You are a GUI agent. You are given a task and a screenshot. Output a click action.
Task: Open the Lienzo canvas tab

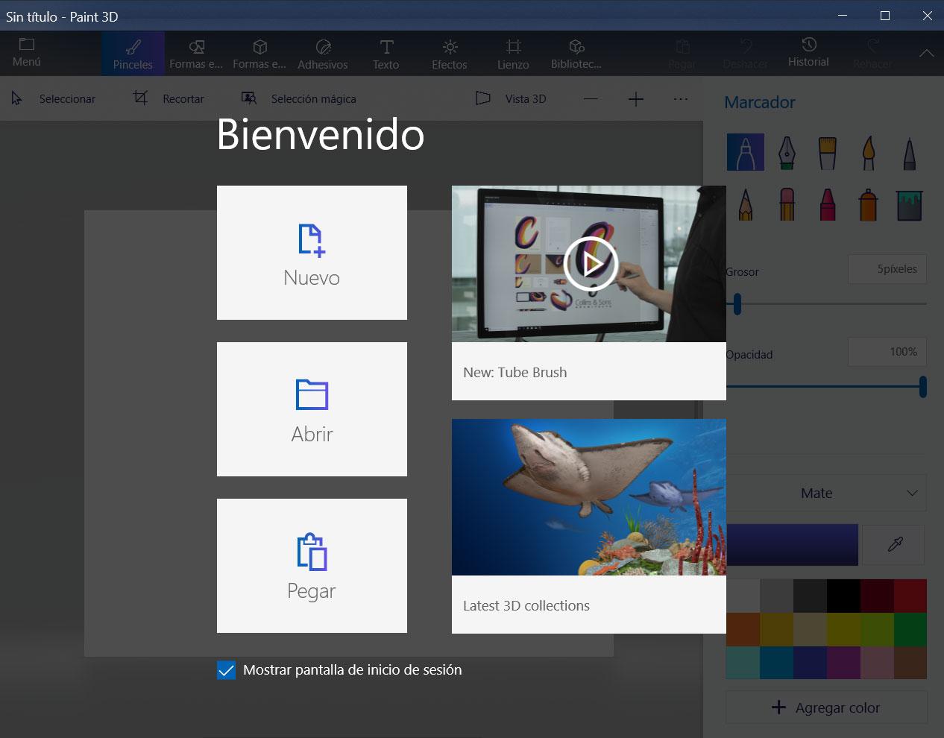(x=513, y=54)
